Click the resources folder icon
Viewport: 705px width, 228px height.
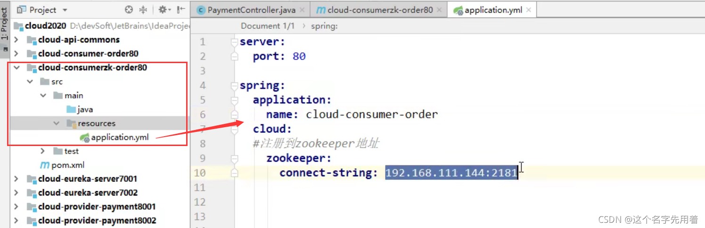(x=71, y=123)
